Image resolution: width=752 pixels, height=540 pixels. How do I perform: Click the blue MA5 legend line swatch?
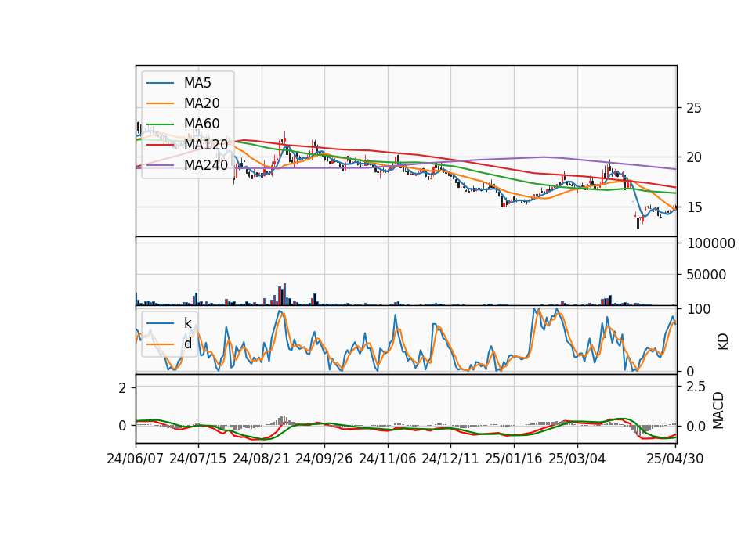tap(160, 83)
